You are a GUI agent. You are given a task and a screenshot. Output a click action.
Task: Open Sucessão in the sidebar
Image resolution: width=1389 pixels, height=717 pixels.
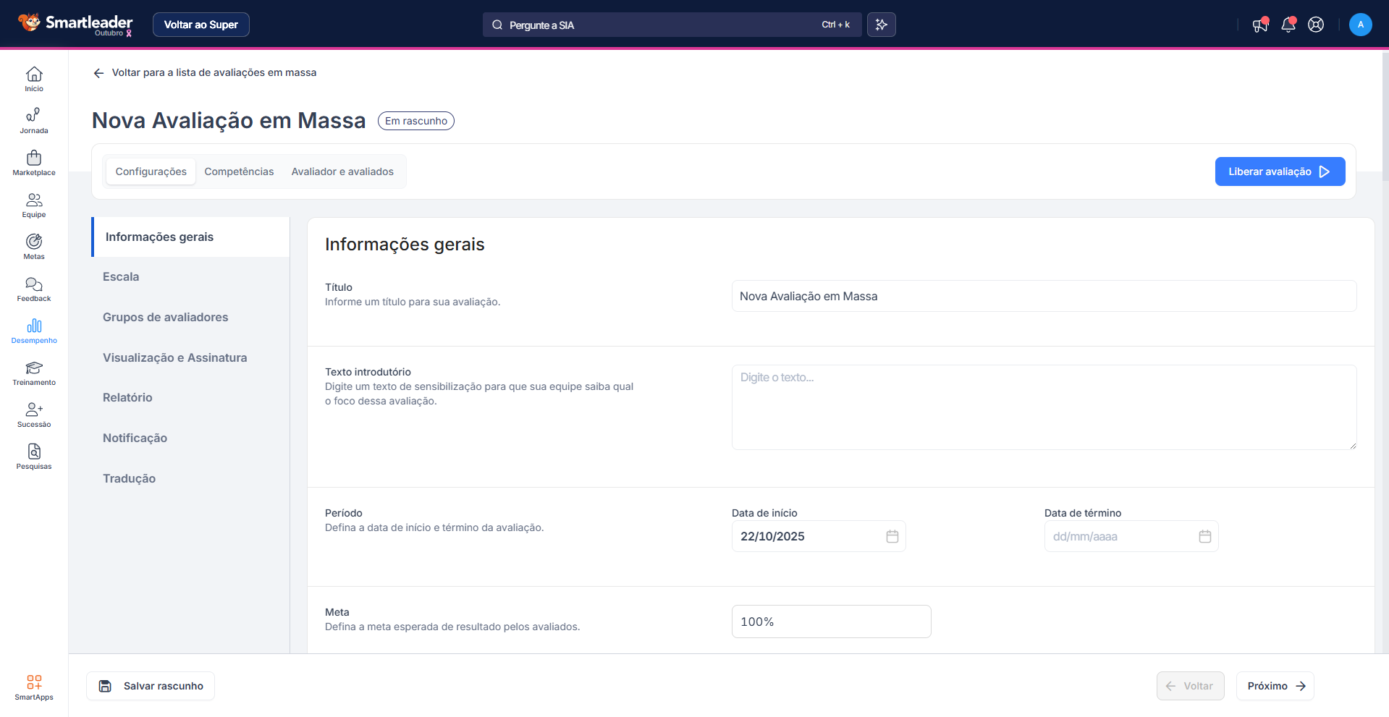tap(34, 414)
